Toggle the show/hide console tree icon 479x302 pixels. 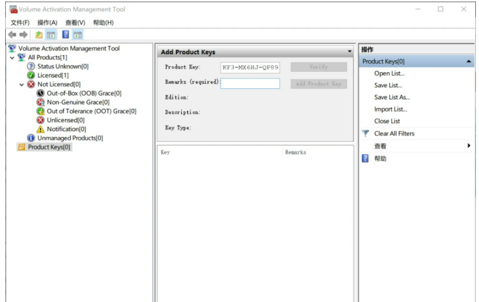(x=51, y=35)
